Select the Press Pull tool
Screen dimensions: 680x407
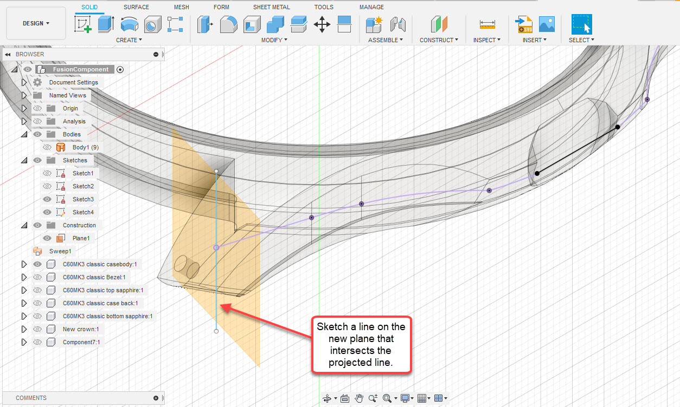205,24
